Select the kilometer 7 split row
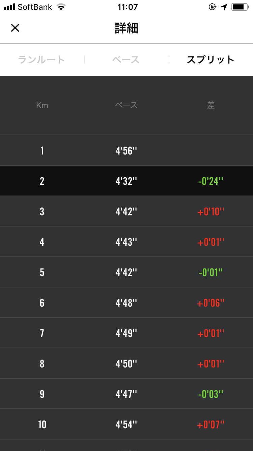This screenshot has height=451, width=253. point(126,333)
